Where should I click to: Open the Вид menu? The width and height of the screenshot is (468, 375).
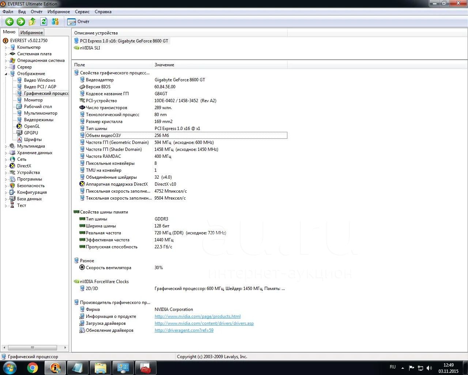pos(22,12)
